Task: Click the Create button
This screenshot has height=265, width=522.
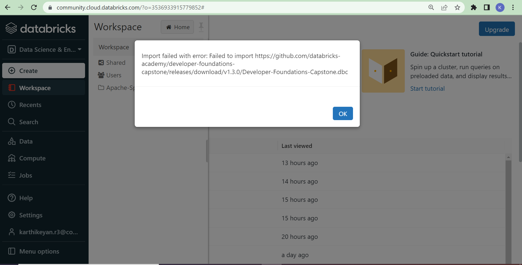Action: pos(28,71)
